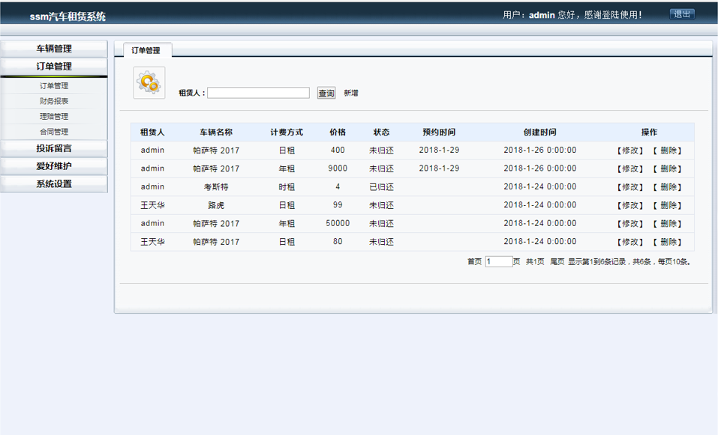Open the 投诉留言 complaints menu
This screenshot has width=718, height=435.
pos(55,148)
